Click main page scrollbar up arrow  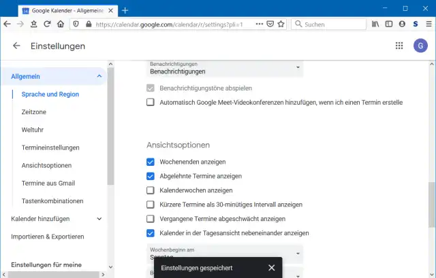click(x=432, y=64)
